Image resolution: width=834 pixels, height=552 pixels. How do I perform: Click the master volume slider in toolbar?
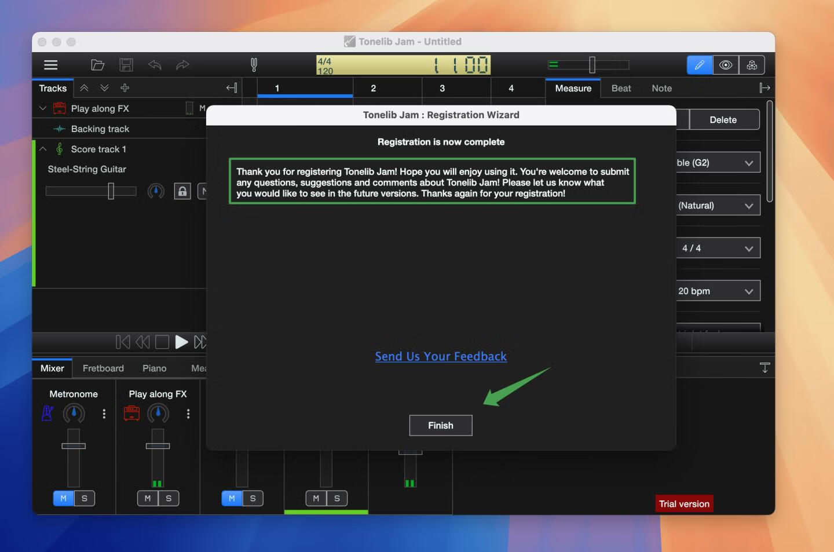click(588, 65)
